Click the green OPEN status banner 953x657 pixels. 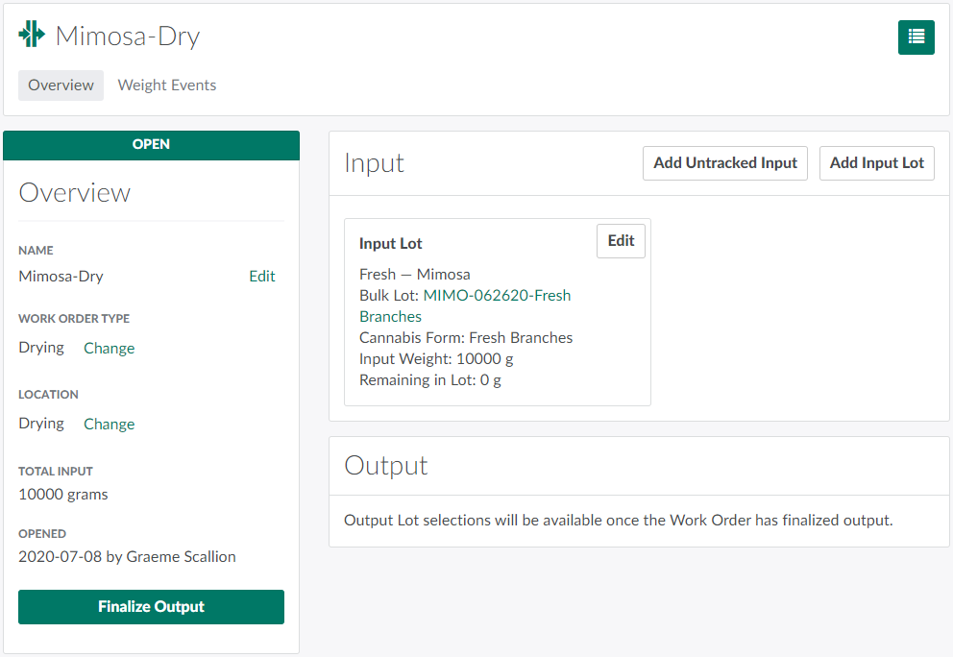151,144
